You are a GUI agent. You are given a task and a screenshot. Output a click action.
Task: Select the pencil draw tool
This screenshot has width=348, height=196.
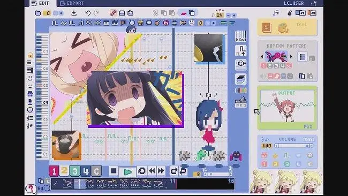[114, 13]
